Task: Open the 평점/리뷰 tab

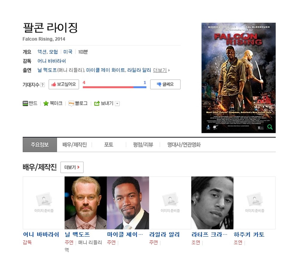Action: point(143,145)
